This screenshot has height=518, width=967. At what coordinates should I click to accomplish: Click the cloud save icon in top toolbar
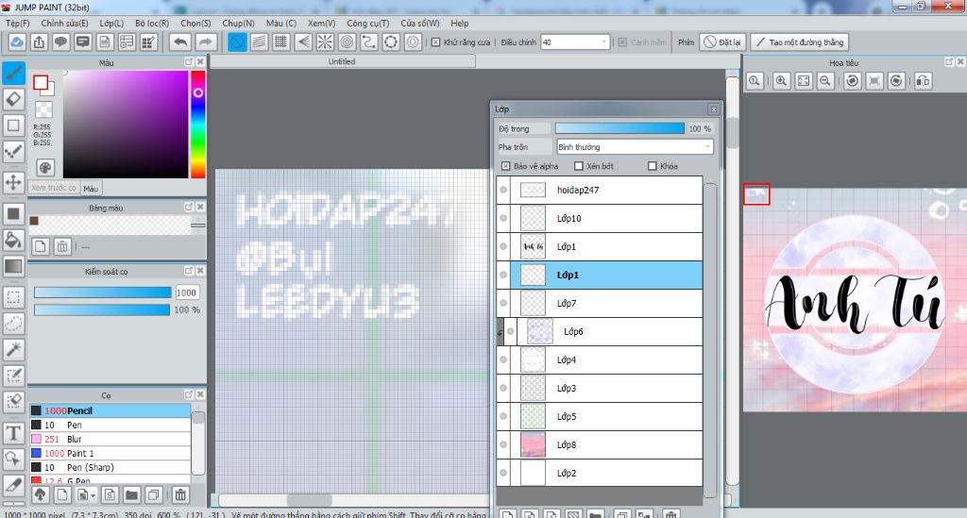pyautogui.click(x=17, y=42)
